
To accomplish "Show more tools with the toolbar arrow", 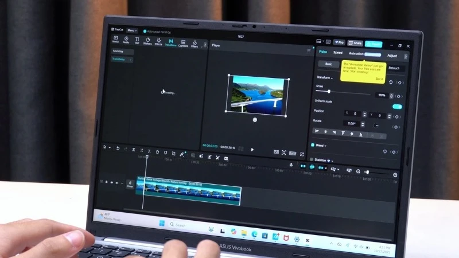I will click(x=205, y=45).
